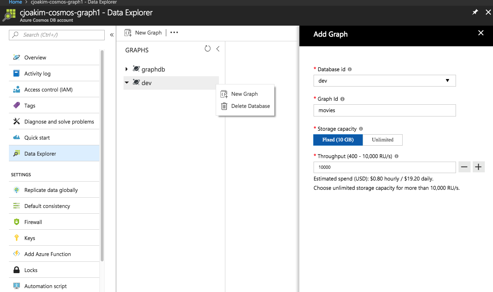Open Access control (IAM) in sidebar
This screenshot has width=493, height=292.
click(x=54, y=89)
